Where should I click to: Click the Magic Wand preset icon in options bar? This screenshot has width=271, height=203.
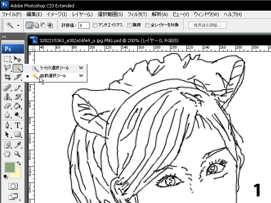click(10, 25)
